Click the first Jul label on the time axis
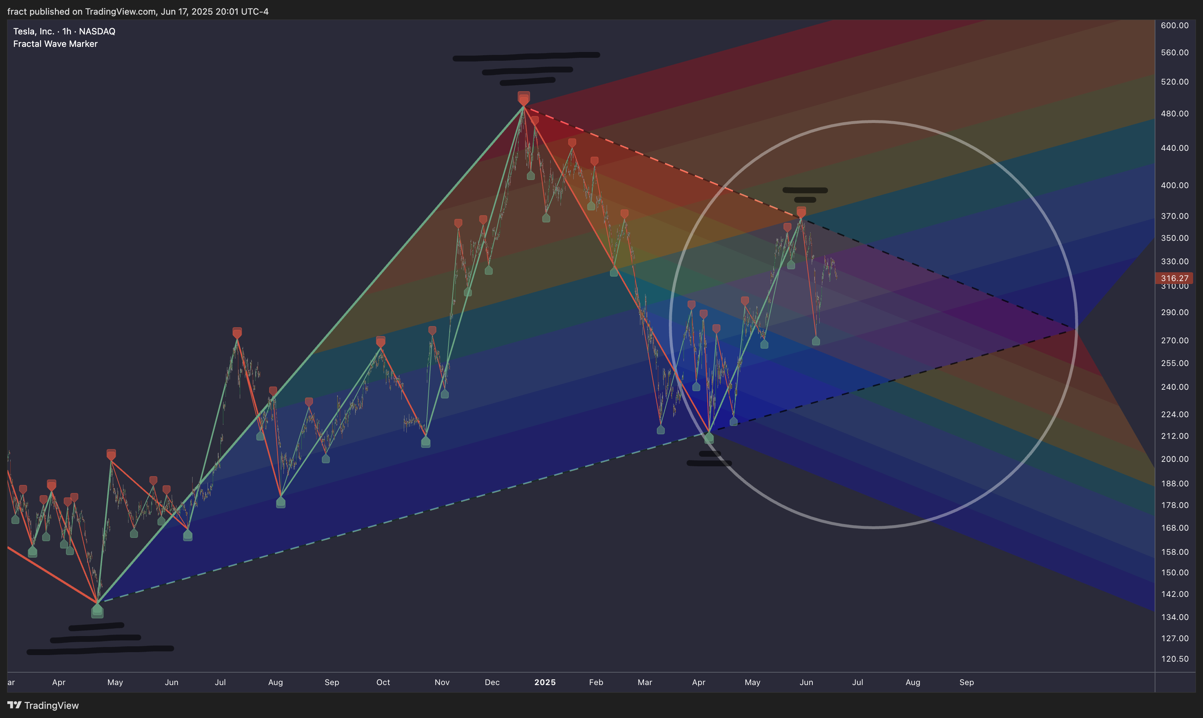Viewport: 1203px width, 718px height. 220,683
